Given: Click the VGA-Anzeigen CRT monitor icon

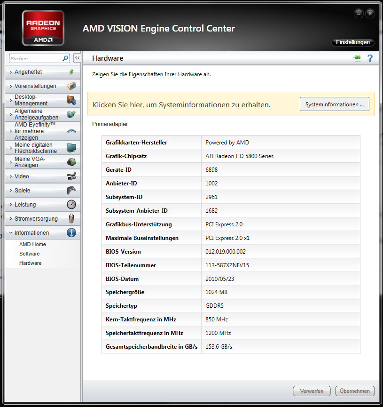Looking at the screenshot, I should tap(71, 162).
